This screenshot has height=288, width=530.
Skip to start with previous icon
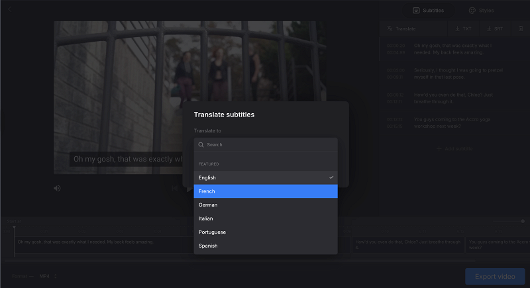[x=174, y=189]
